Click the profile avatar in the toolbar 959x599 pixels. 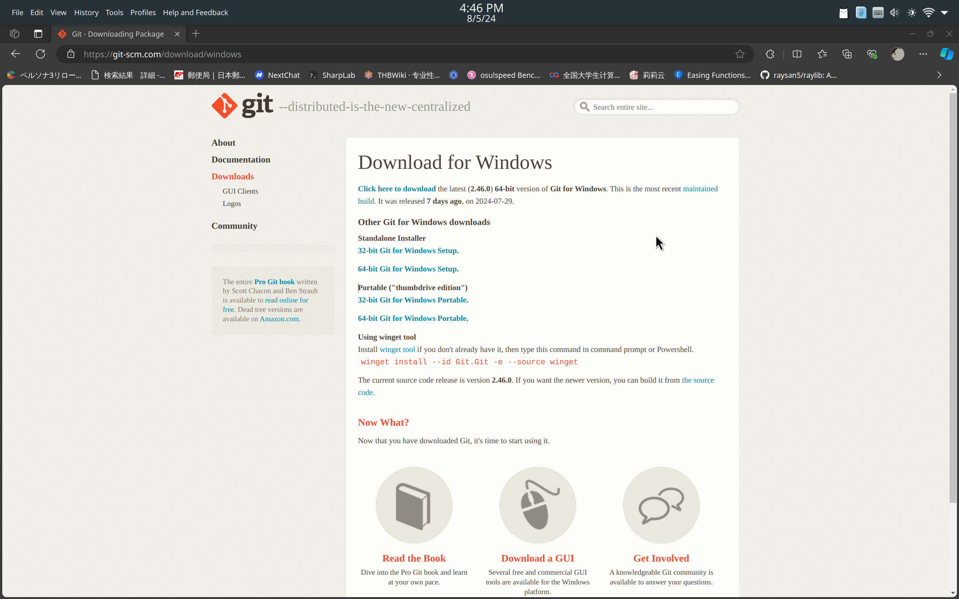[898, 54]
